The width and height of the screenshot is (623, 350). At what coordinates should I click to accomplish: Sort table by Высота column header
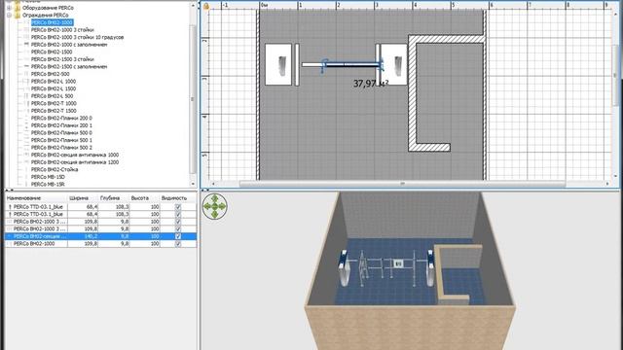click(x=145, y=198)
